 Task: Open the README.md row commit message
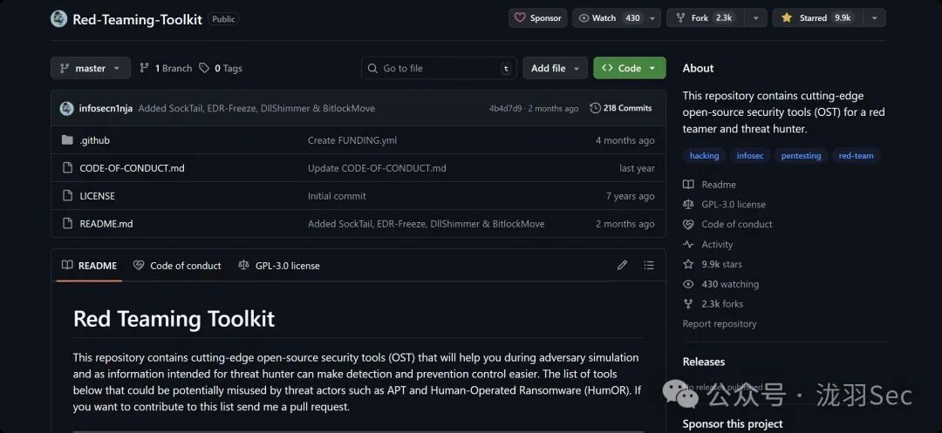pos(427,224)
